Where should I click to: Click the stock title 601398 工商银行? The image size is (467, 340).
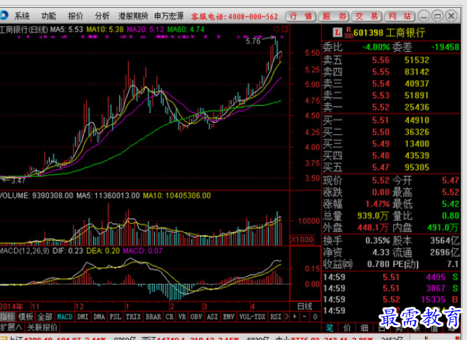[x=390, y=33]
